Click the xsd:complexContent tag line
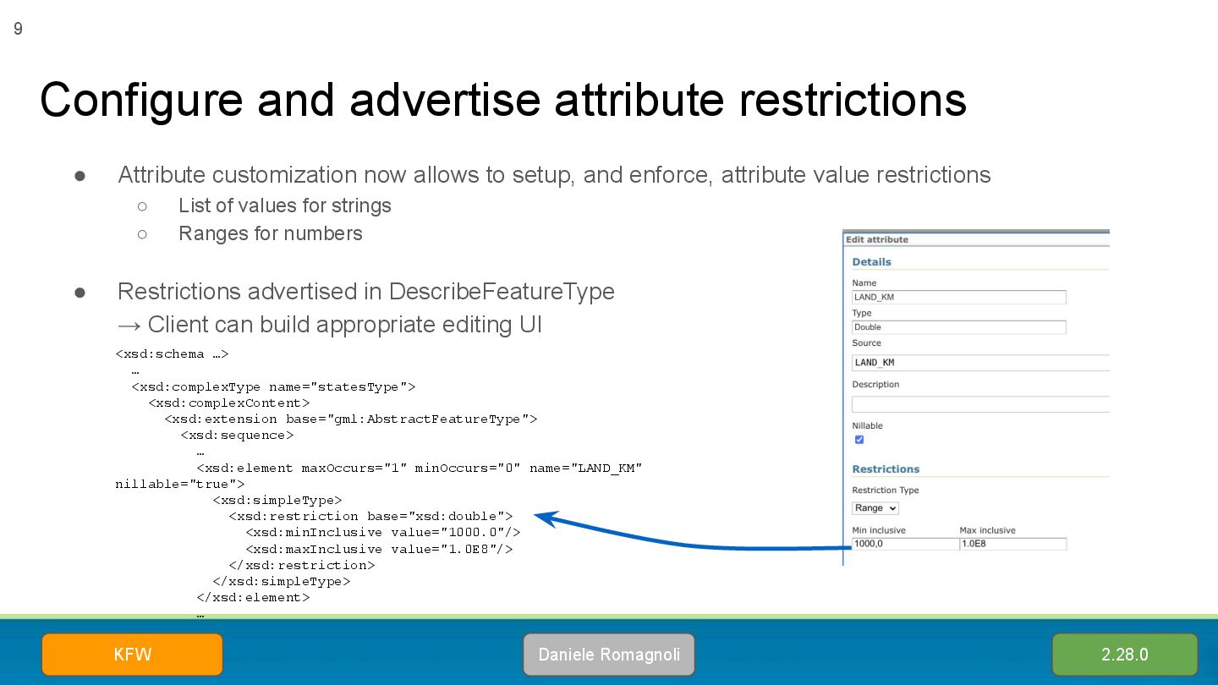Image resolution: width=1218 pixels, height=685 pixels. pyautogui.click(x=229, y=403)
